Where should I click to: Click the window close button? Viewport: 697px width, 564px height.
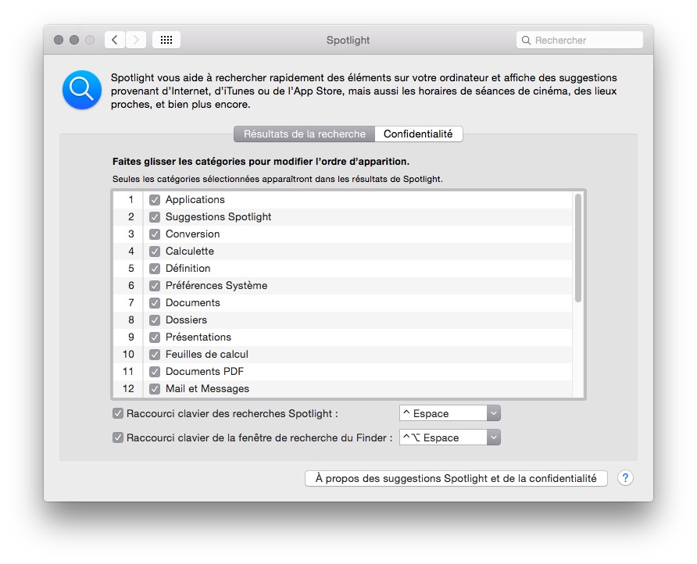pyautogui.click(x=59, y=40)
